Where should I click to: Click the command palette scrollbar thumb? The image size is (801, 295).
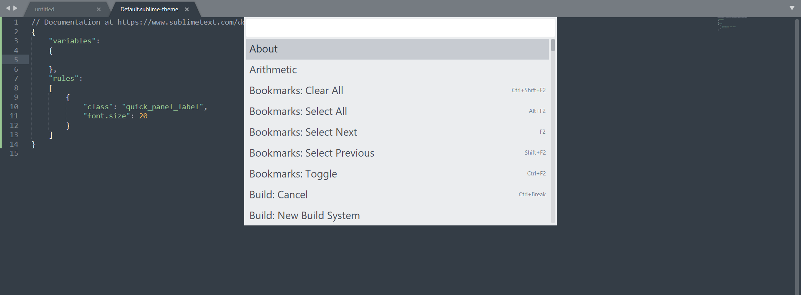553,45
